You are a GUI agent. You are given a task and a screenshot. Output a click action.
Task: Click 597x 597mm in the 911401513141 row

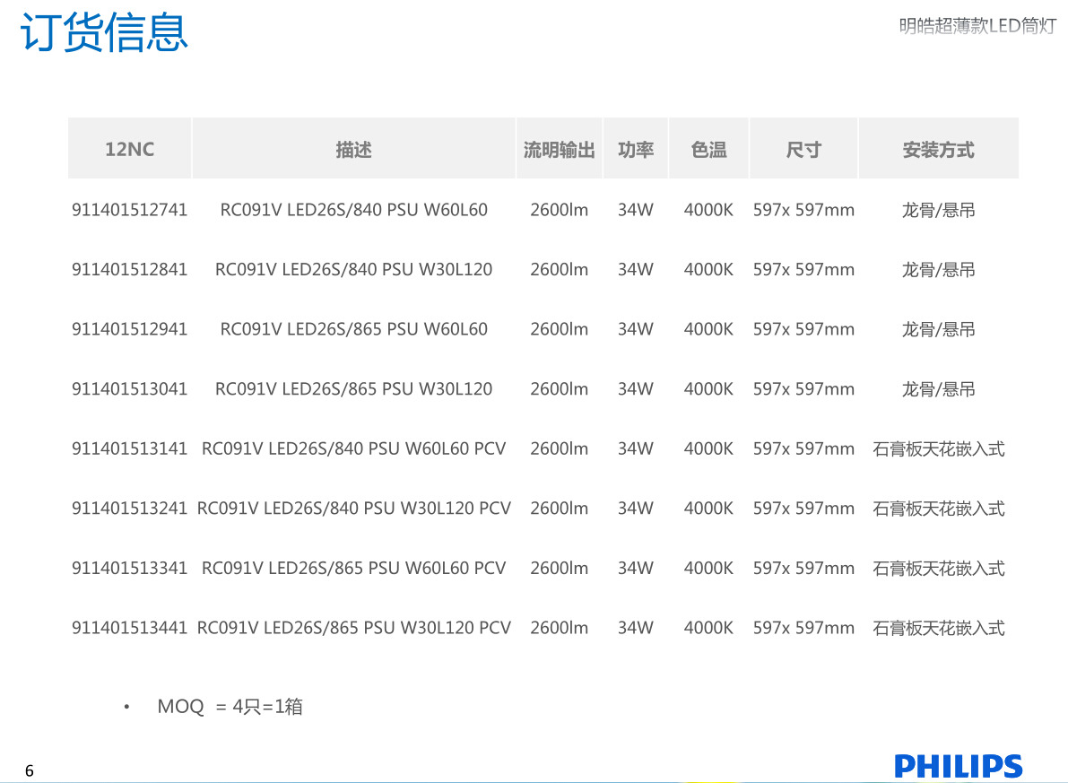[x=803, y=449]
